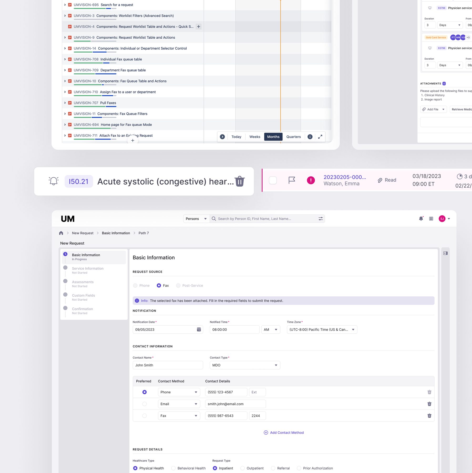Expand UMVISION-694 Home page row

[x=65, y=125]
